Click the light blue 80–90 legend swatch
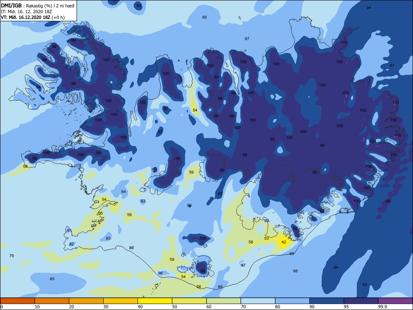The width and height of the screenshot is (413, 310). coord(292,301)
